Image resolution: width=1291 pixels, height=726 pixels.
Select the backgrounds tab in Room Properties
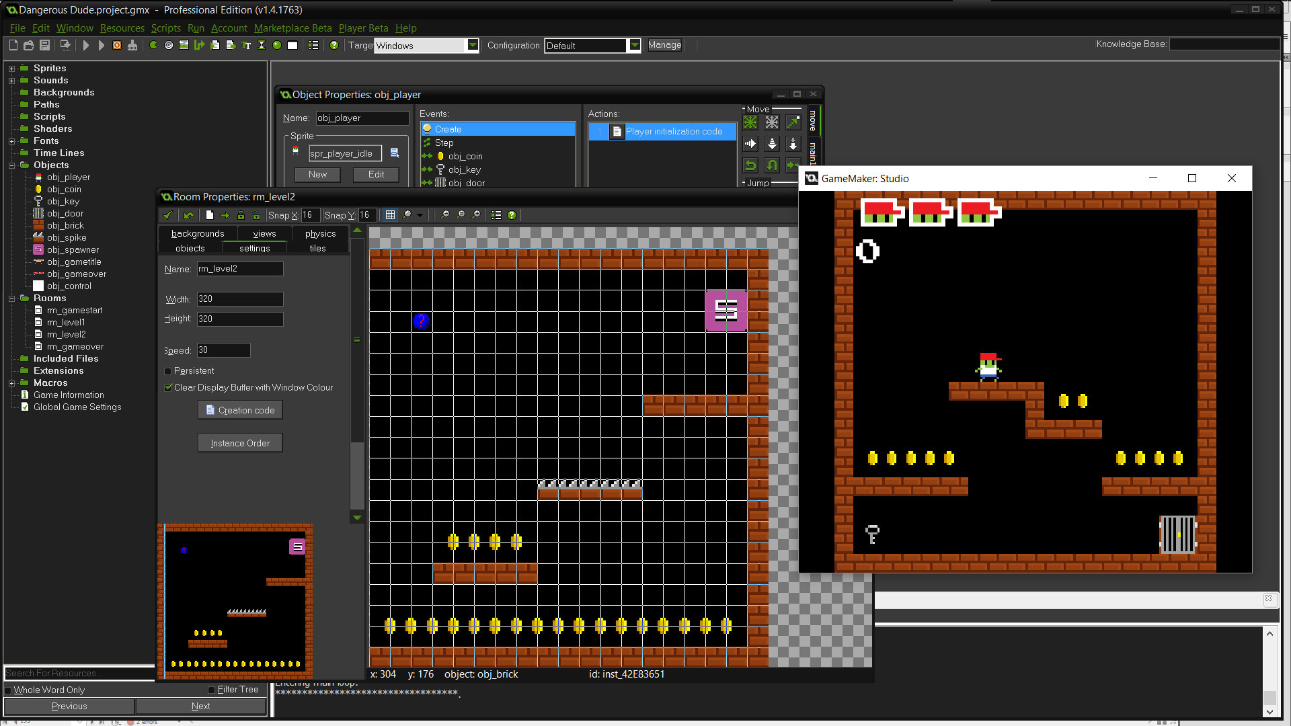197,233
